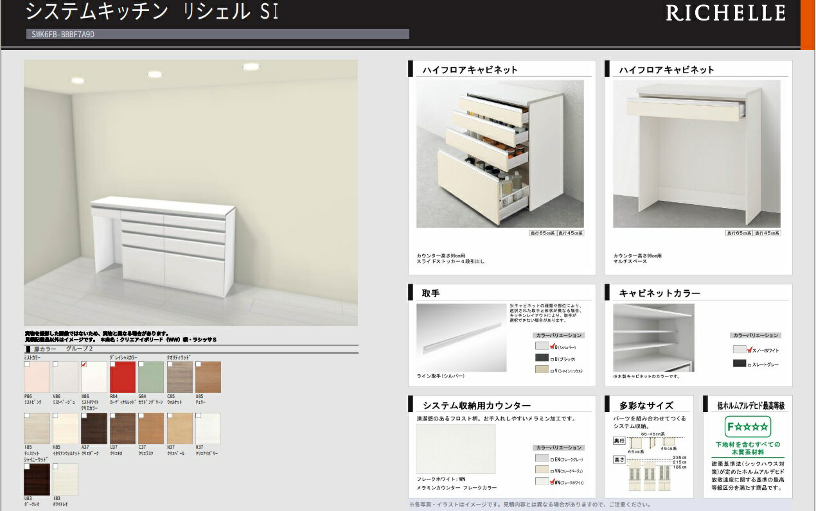Check the U (Black) handle color option
The height and width of the screenshot is (511, 816).
point(553,358)
